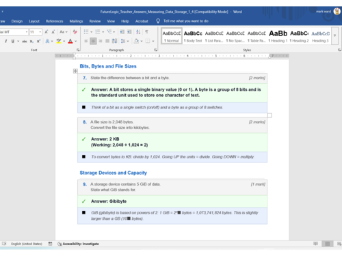The image size is (342, 256).
Task: Align text left
Action: click(86, 41)
